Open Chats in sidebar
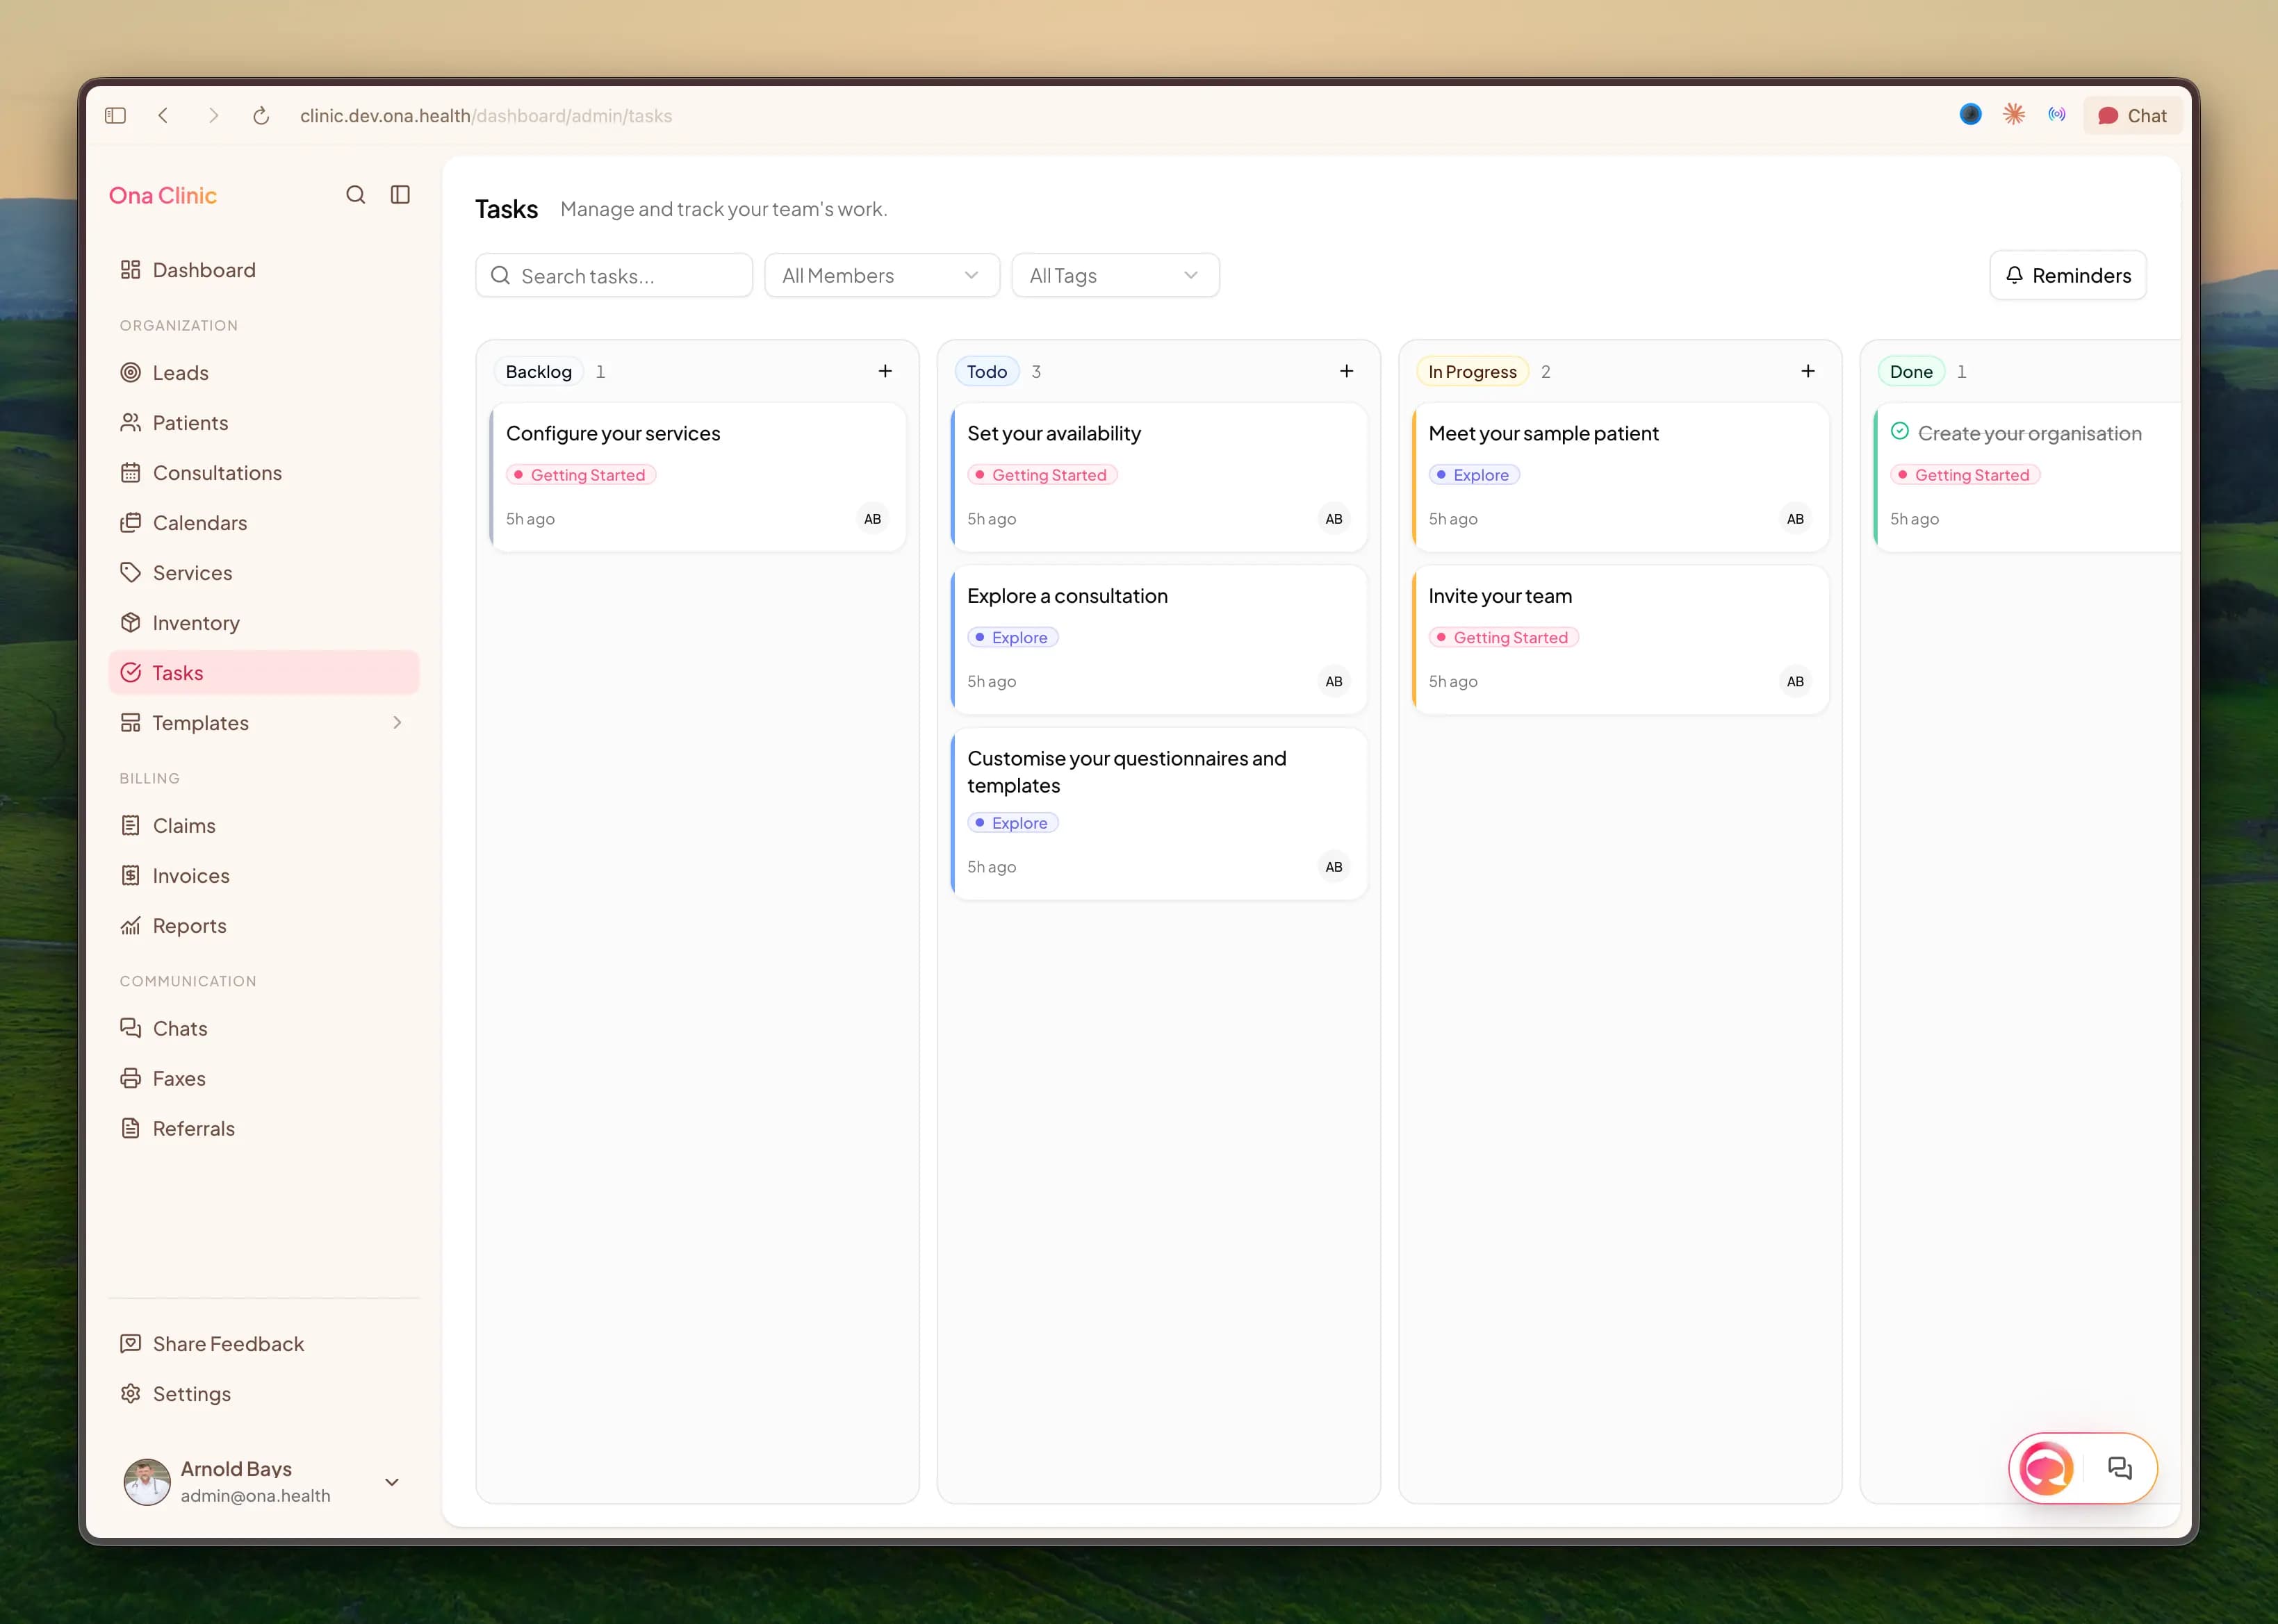The height and width of the screenshot is (1624, 2278). [264, 1029]
